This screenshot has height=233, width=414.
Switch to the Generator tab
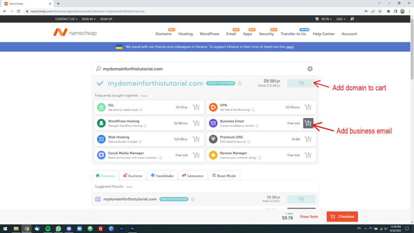[x=193, y=176]
